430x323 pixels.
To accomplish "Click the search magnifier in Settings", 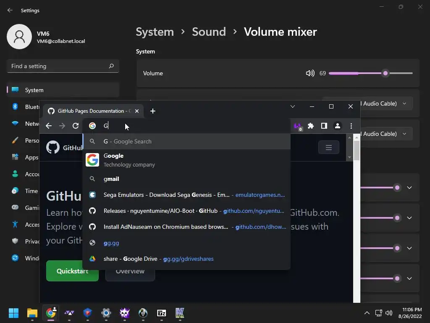I will (x=111, y=66).
